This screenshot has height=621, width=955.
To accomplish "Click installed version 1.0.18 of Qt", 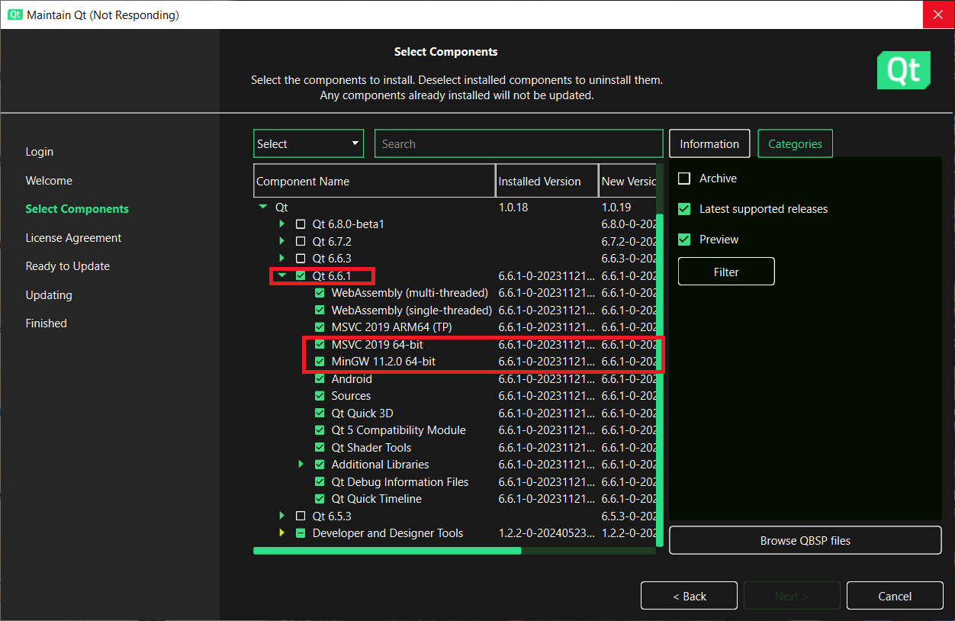I will 515,207.
